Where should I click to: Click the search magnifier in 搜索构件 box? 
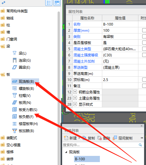pos(140,145)
